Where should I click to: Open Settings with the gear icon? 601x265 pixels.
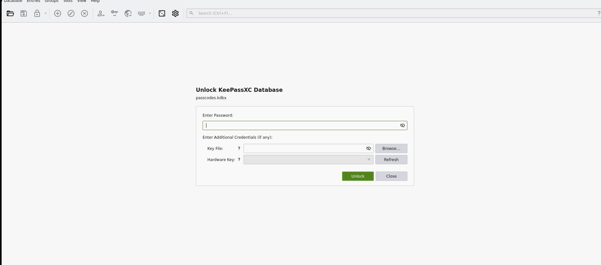[x=175, y=13]
